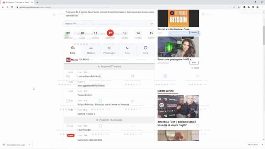The height and width of the screenshot is (149, 265).
Task: Expand the Imposta filtri dropdown
Action: pos(109,24)
